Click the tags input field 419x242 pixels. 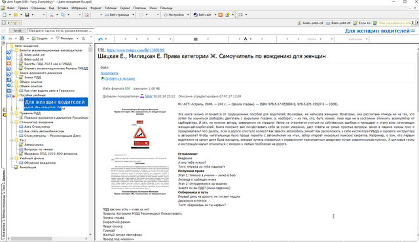pyautogui.click(x=61, y=31)
